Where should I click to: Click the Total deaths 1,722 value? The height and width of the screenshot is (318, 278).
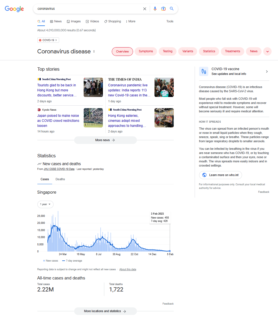point(116,289)
